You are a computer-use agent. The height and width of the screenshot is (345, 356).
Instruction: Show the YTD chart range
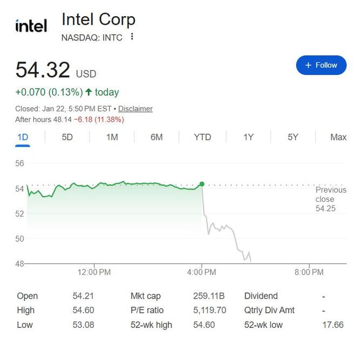[202, 137]
